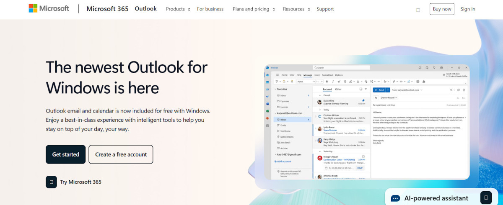Click the dark square icon right of AI-powered assistant
503x205 pixels.
pos(486,197)
